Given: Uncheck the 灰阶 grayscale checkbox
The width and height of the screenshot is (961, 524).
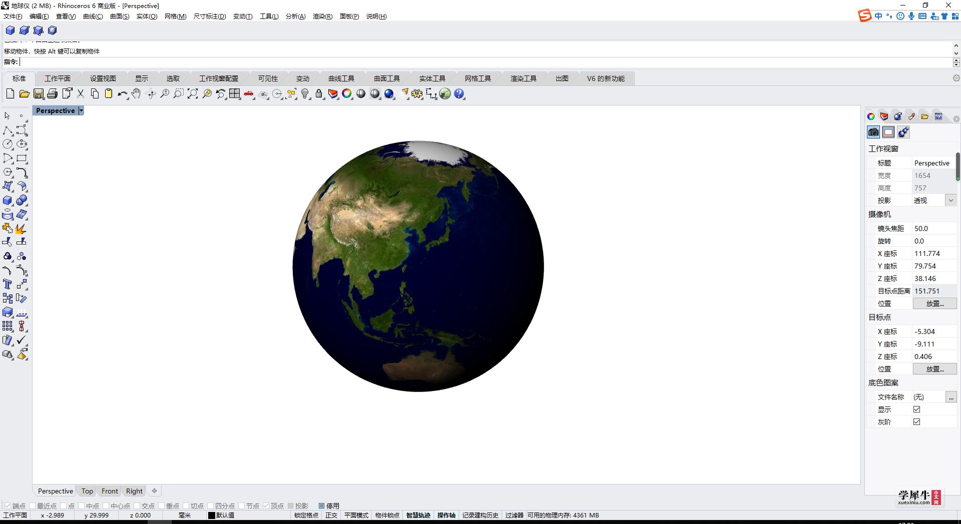Looking at the screenshot, I should [x=917, y=421].
